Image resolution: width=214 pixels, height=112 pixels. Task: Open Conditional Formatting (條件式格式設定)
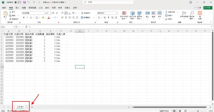click(x=124, y=15)
